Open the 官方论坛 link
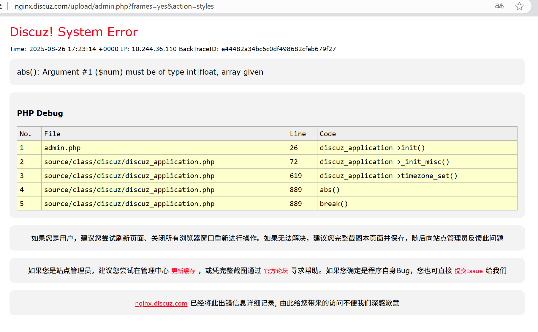 pyautogui.click(x=276, y=271)
